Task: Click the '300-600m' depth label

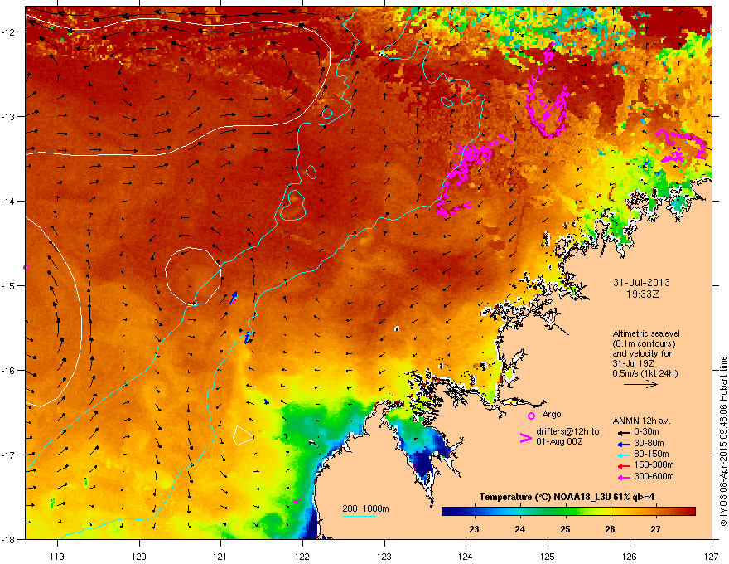Action: (x=654, y=477)
